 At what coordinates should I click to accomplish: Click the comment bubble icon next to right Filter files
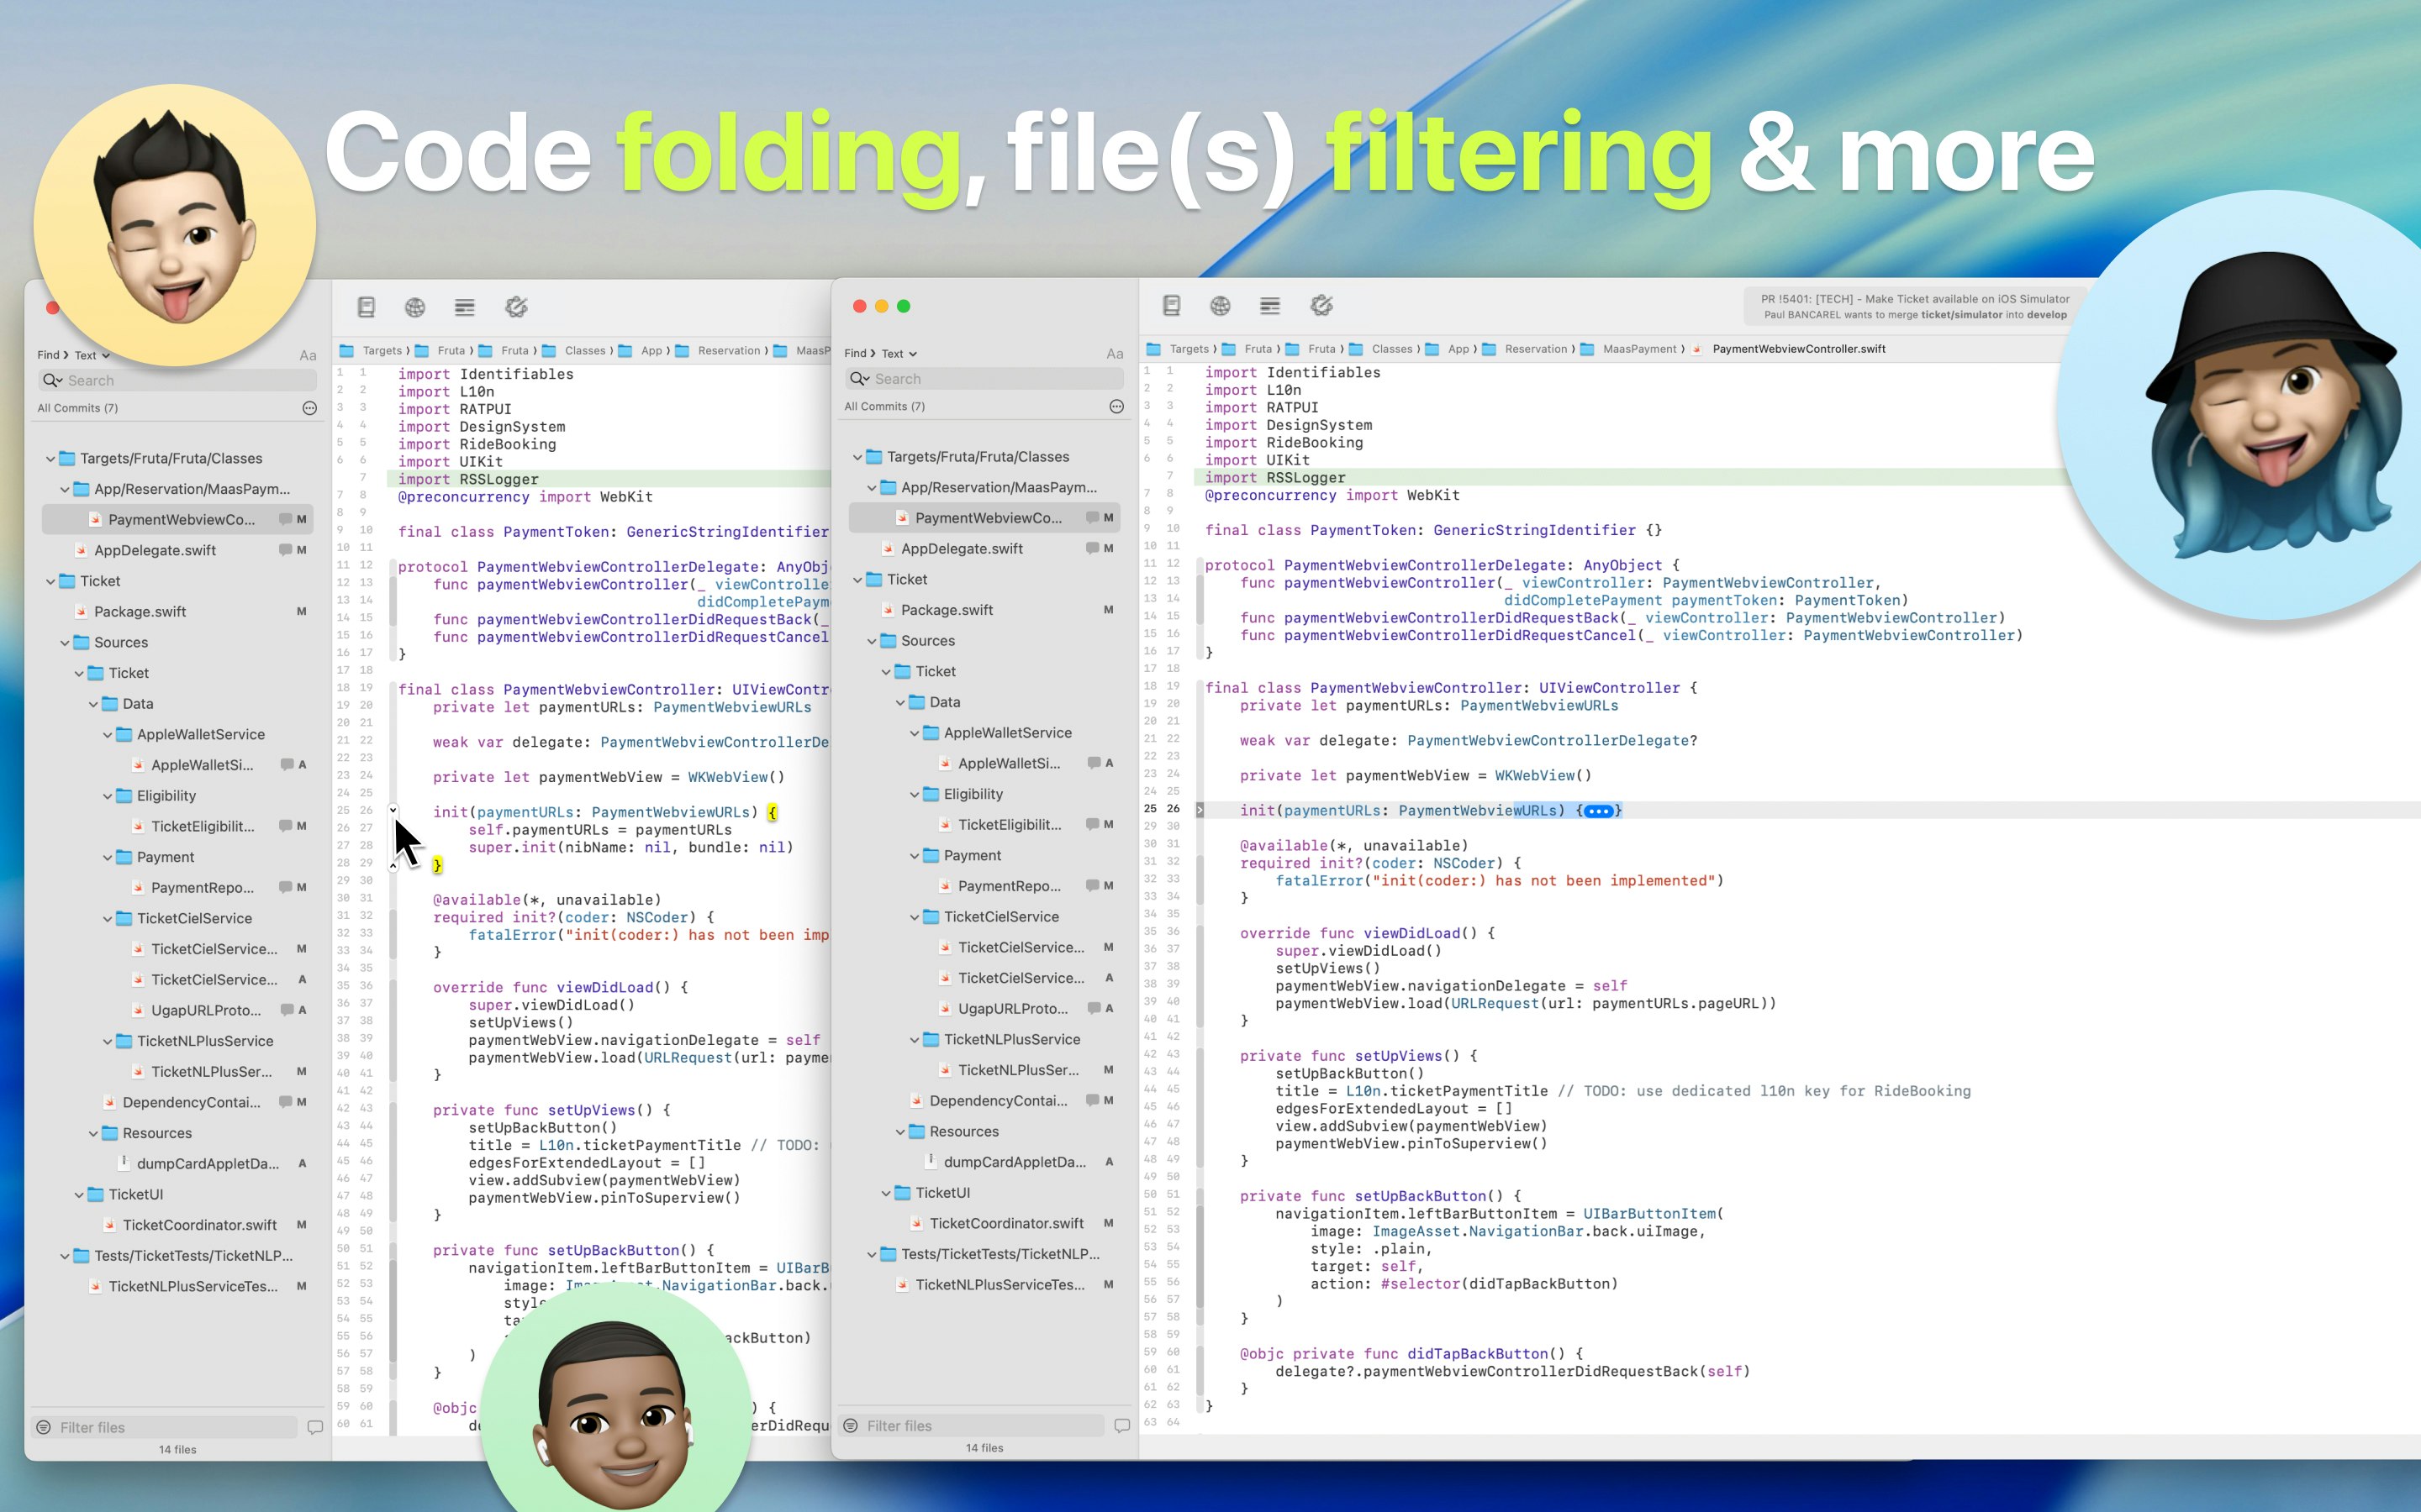[x=1121, y=1426]
